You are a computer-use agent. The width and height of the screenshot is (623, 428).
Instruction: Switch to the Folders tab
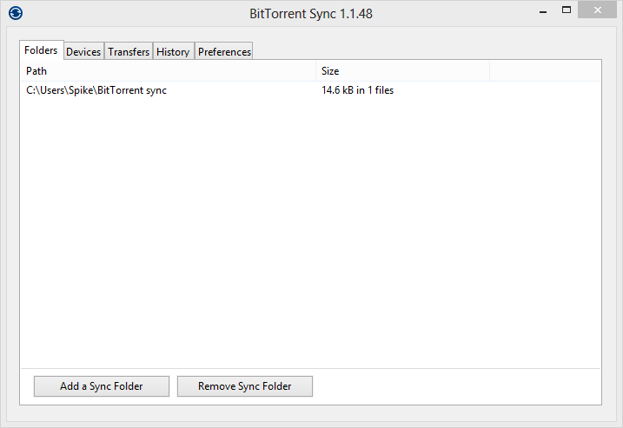tap(41, 50)
